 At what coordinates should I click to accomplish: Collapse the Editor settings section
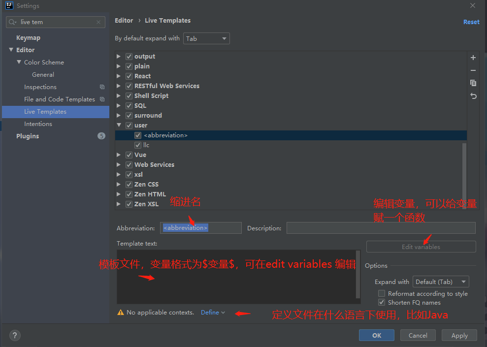pyautogui.click(x=11, y=50)
